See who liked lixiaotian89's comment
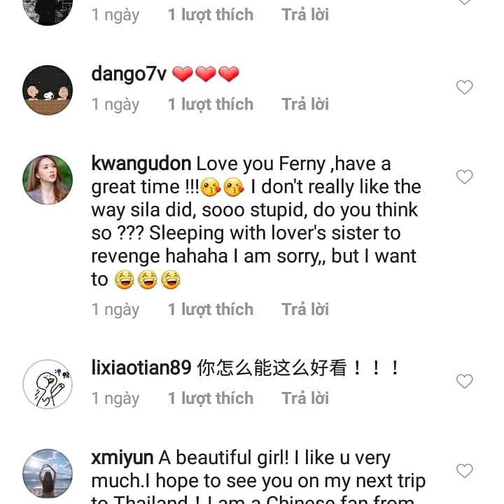Image resolution: width=504 pixels, height=504 pixels. (210, 398)
